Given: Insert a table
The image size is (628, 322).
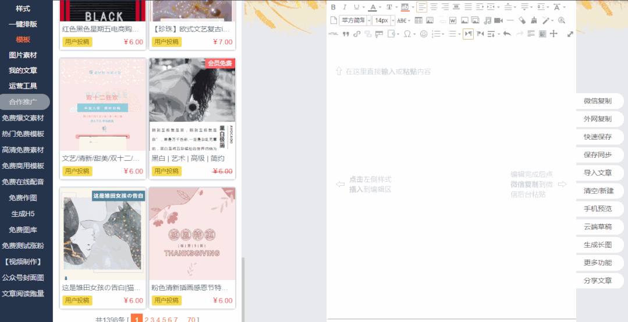Looking at the screenshot, I should coord(418,20).
